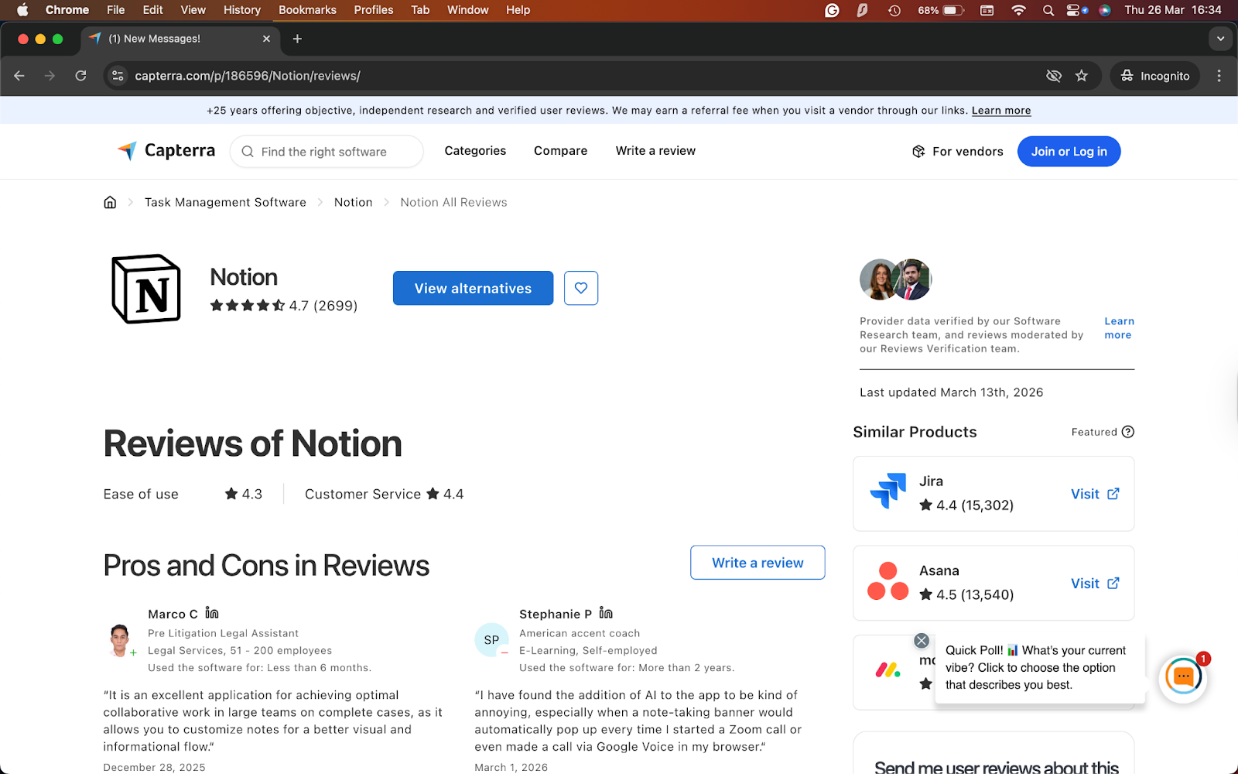Open site information icon in address bar
This screenshot has height=774, width=1238.
tap(118, 76)
